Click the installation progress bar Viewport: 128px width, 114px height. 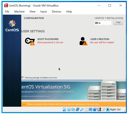(74, 80)
